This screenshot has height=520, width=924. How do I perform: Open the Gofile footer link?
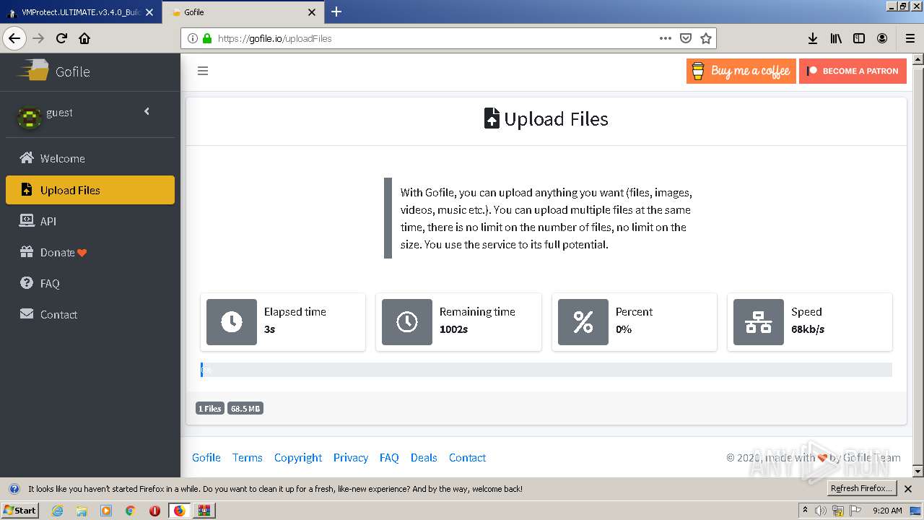click(x=206, y=457)
